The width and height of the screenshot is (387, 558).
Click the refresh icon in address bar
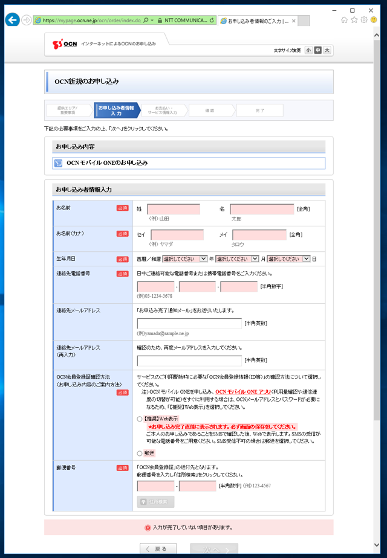(212, 21)
